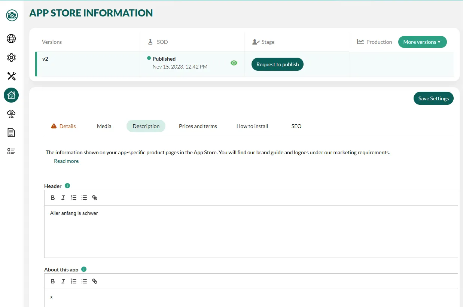463x307 pixels.
Task: Open the Prices and terms tab
Action: tap(198, 126)
